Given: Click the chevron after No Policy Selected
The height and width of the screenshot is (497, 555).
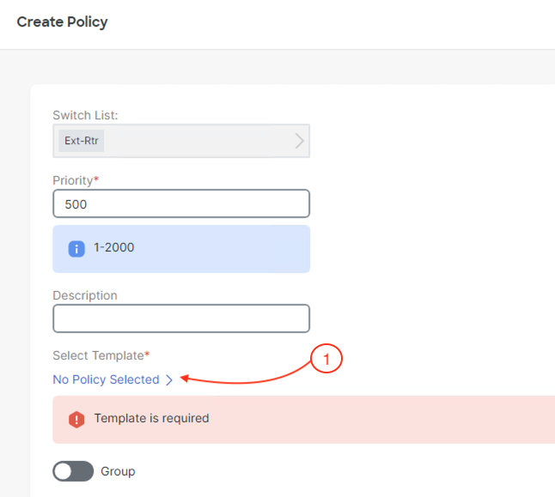Looking at the screenshot, I should [169, 380].
